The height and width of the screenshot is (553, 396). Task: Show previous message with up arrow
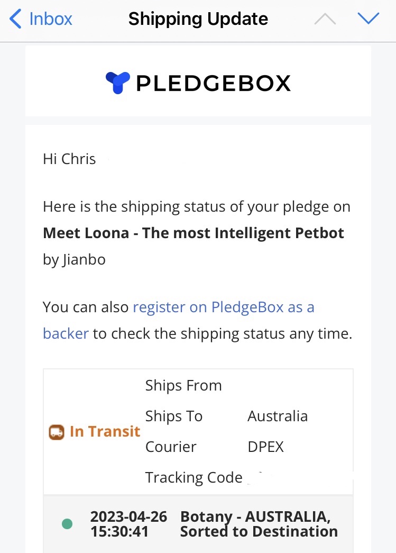click(x=325, y=19)
